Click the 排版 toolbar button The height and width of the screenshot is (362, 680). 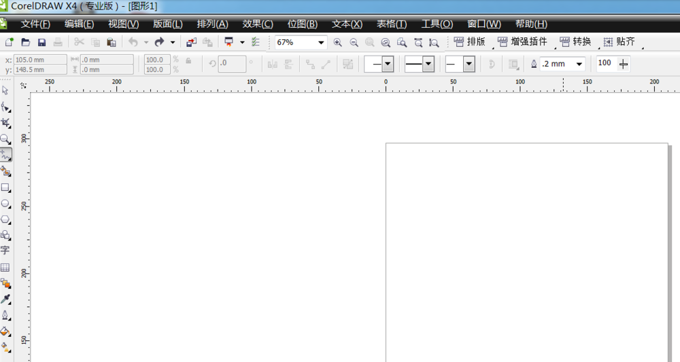click(x=470, y=42)
